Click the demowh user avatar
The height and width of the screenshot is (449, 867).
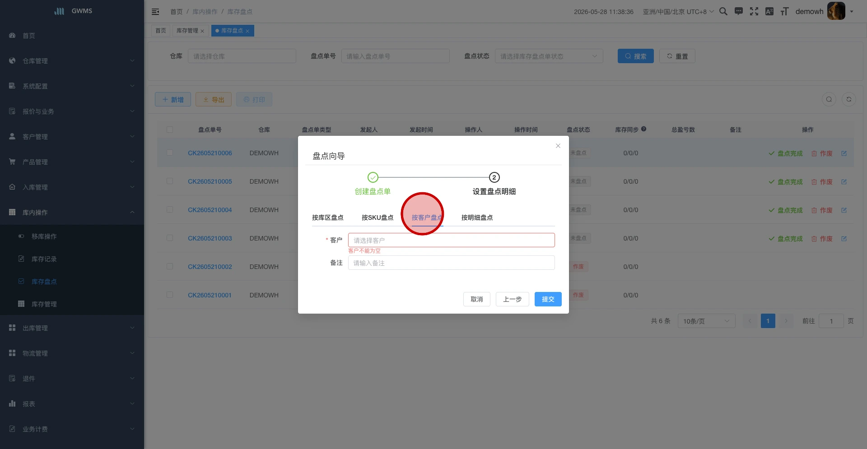click(x=836, y=11)
